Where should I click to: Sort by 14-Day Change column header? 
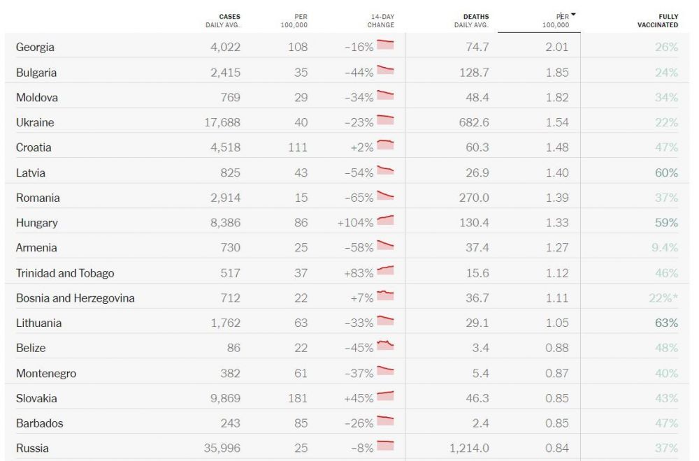(x=381, y=20)
